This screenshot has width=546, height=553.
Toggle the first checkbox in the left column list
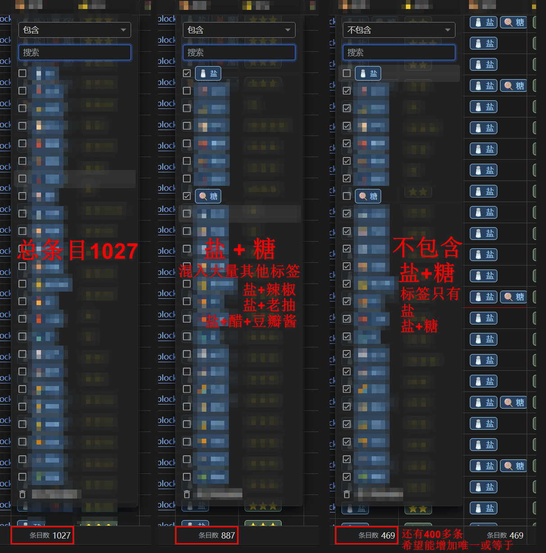click(22, 73)
